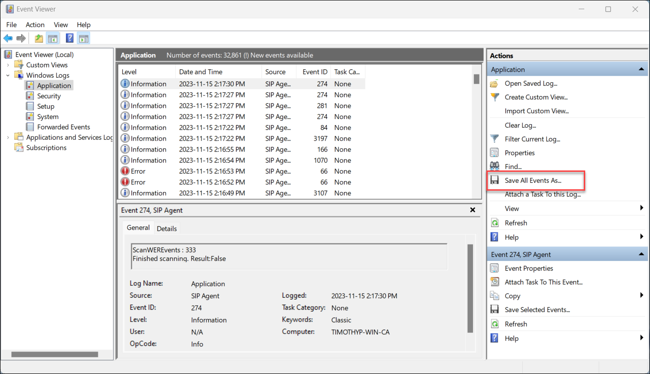This screenshot has height=374, width=650.
Task: Click the Properties icon under Application actions
Action: 495,153
